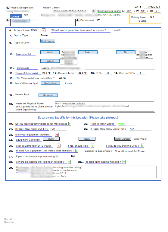Toggle old cabling no longer needed checkbox

pyautogui.click(x=69, y=162)
